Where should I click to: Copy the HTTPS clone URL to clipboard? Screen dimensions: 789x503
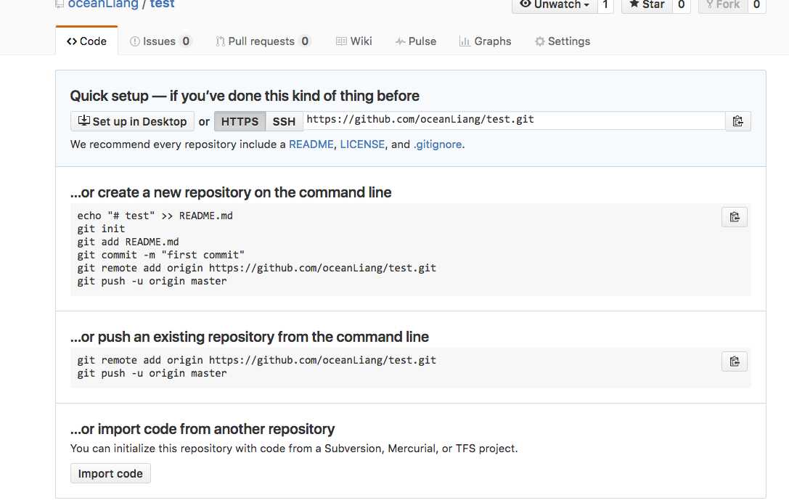tap(737, 121)
